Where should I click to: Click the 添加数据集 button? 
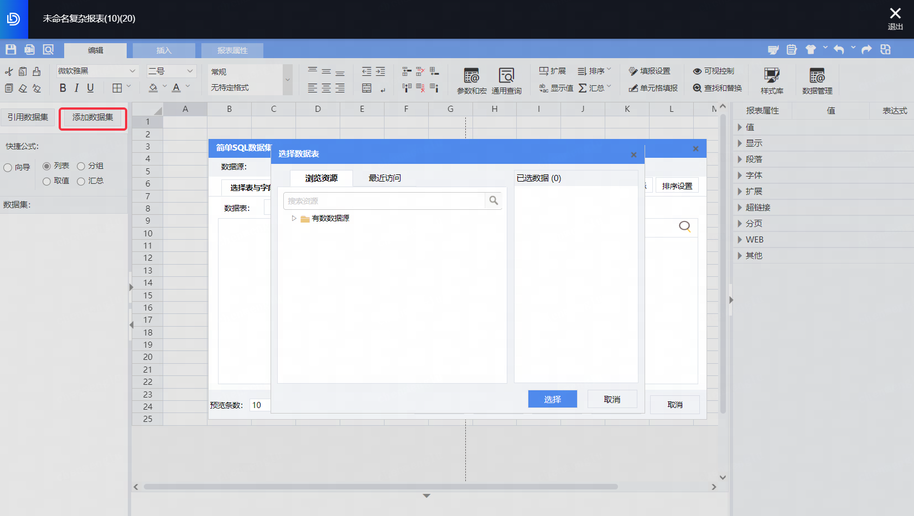(93, 117)
